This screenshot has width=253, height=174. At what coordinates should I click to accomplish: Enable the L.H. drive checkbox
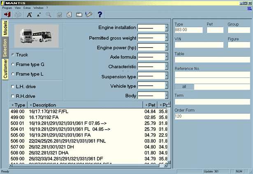point(13,85)
